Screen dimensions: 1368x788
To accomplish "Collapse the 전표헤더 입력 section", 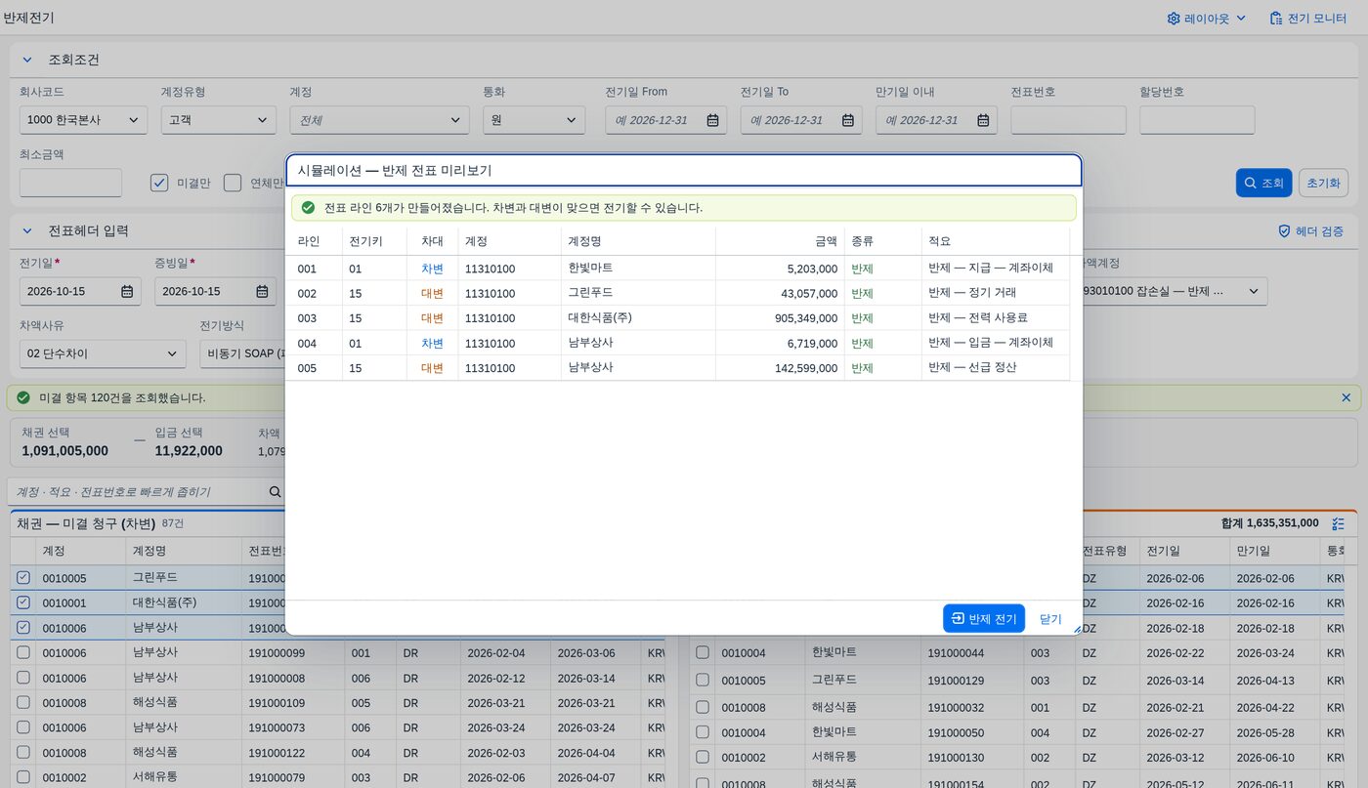I will pos(27,231).
